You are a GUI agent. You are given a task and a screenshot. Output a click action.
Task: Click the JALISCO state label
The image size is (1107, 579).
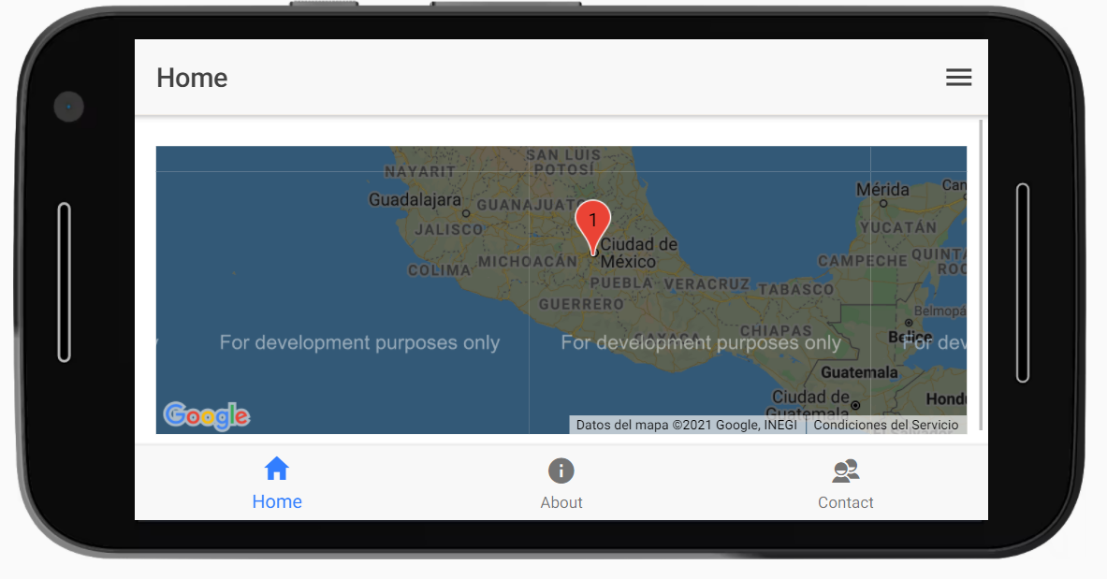click(447, 229)
